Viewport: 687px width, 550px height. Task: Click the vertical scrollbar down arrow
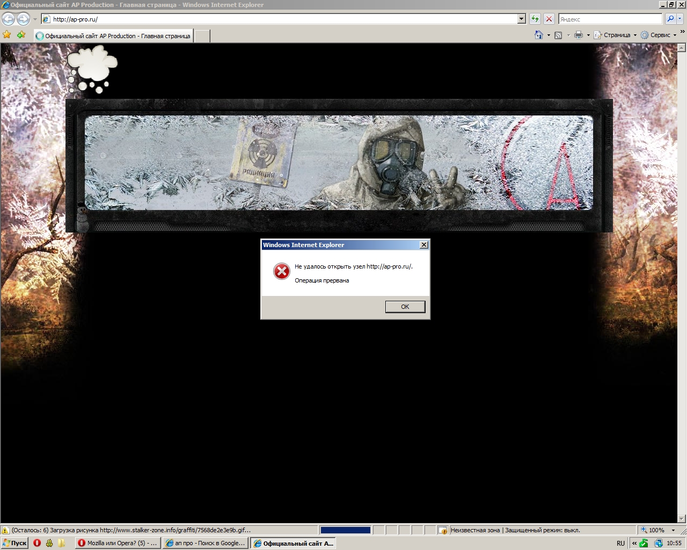coord(682,519)
